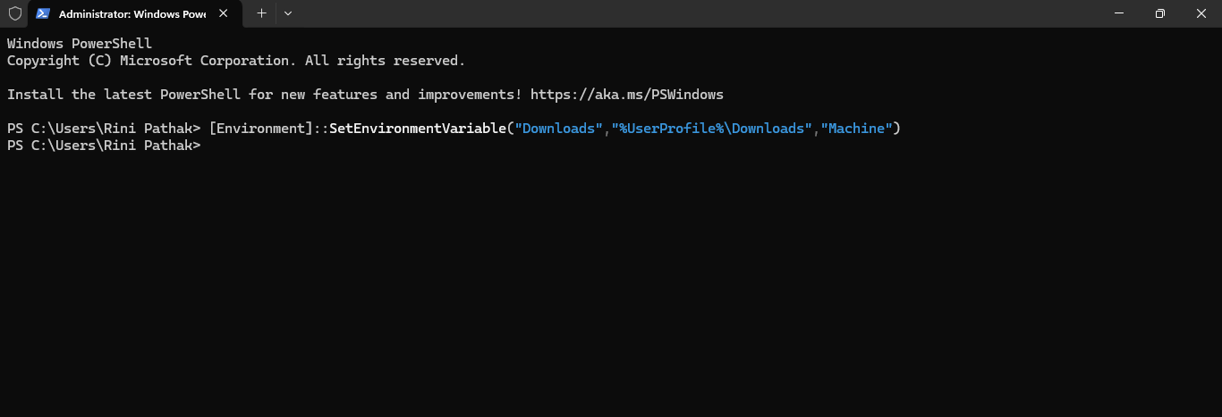Viewport: 1222px width, 417px height.
Task: Close the Windows Terminal window
Action: pos(1201,13)
